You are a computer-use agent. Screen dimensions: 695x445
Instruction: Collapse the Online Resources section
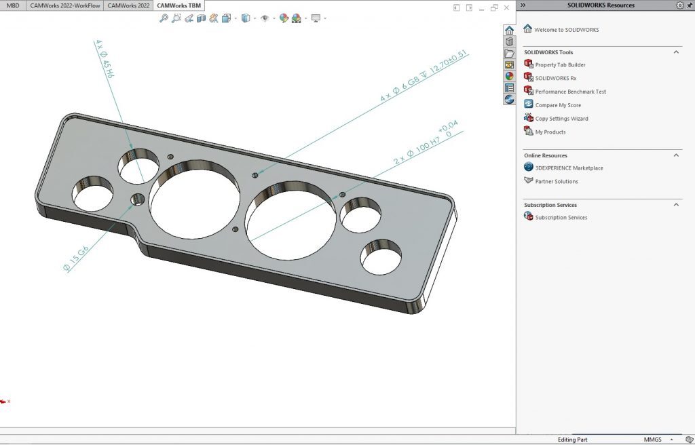pyautogui.click(x=675, y=155)
